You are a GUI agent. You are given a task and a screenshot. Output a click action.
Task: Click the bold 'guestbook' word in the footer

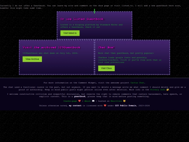tap(80, 96)
